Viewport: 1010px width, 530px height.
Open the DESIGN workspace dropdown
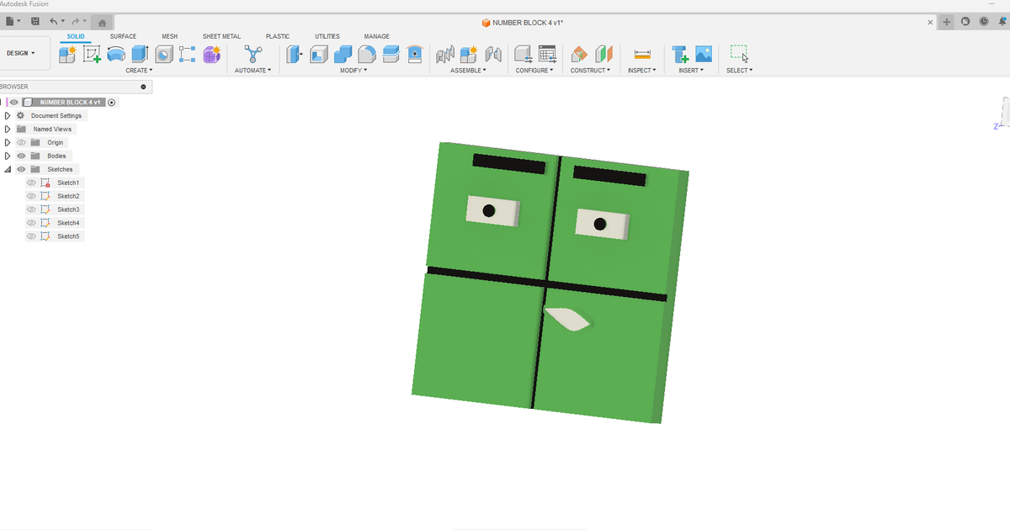[21, 53]
